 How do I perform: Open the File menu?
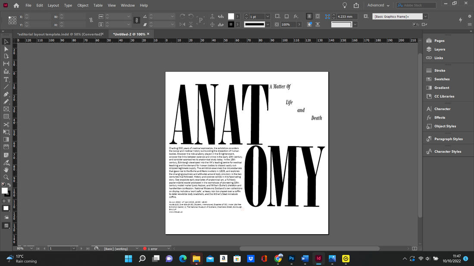[28, 6]
